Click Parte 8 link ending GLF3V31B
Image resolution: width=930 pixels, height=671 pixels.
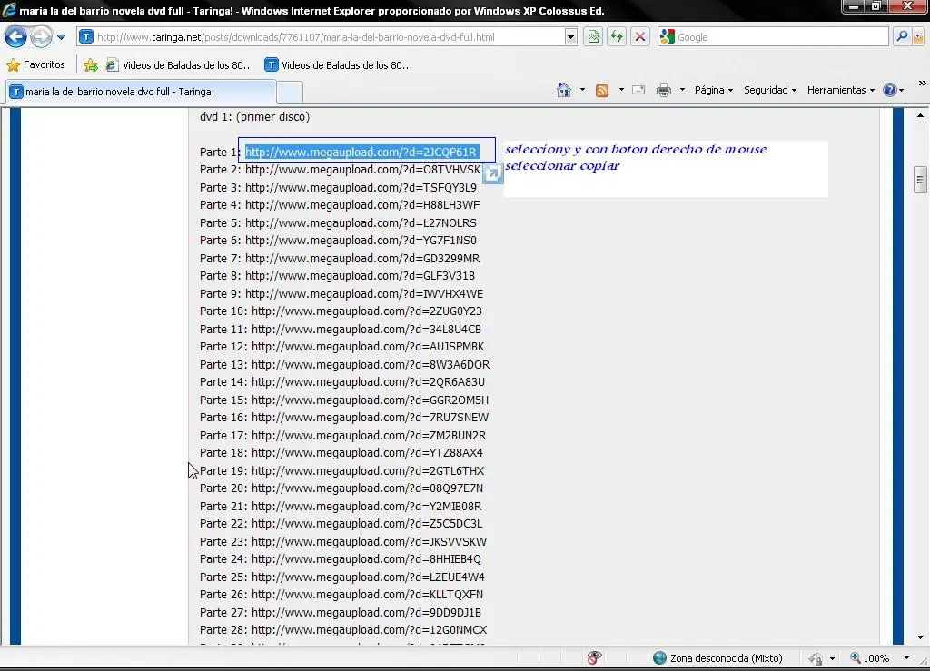360,276
